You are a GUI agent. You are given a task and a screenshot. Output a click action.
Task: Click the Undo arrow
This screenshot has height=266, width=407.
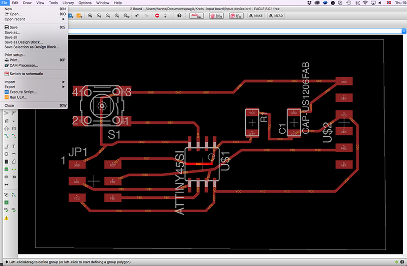click(x=137, y=16)
